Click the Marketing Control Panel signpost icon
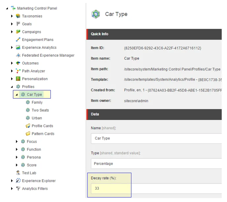 (13, 8)
